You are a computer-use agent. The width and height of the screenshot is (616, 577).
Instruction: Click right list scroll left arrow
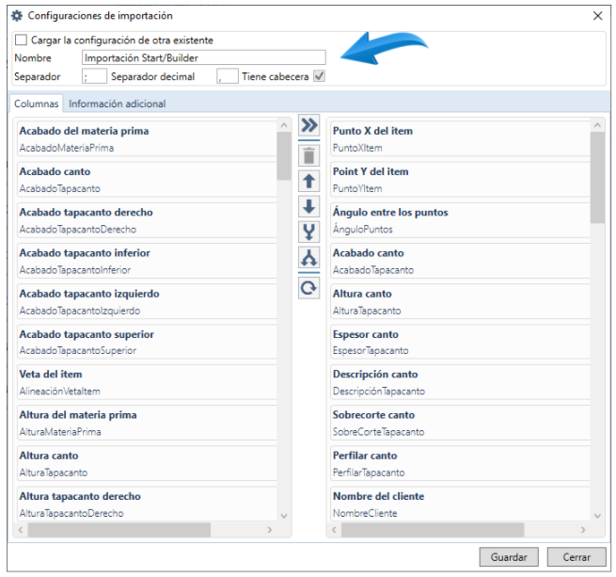[x=334, y=529]
